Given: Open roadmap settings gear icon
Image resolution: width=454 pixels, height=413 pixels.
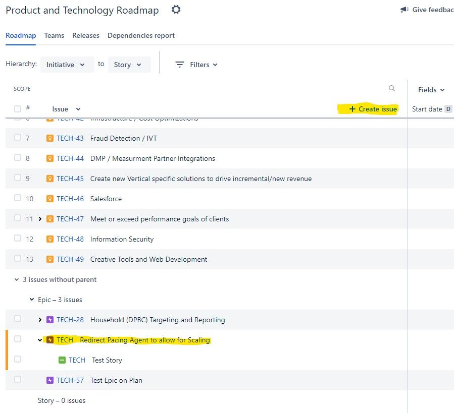Looking at the screenshot, I should point(176,10).
